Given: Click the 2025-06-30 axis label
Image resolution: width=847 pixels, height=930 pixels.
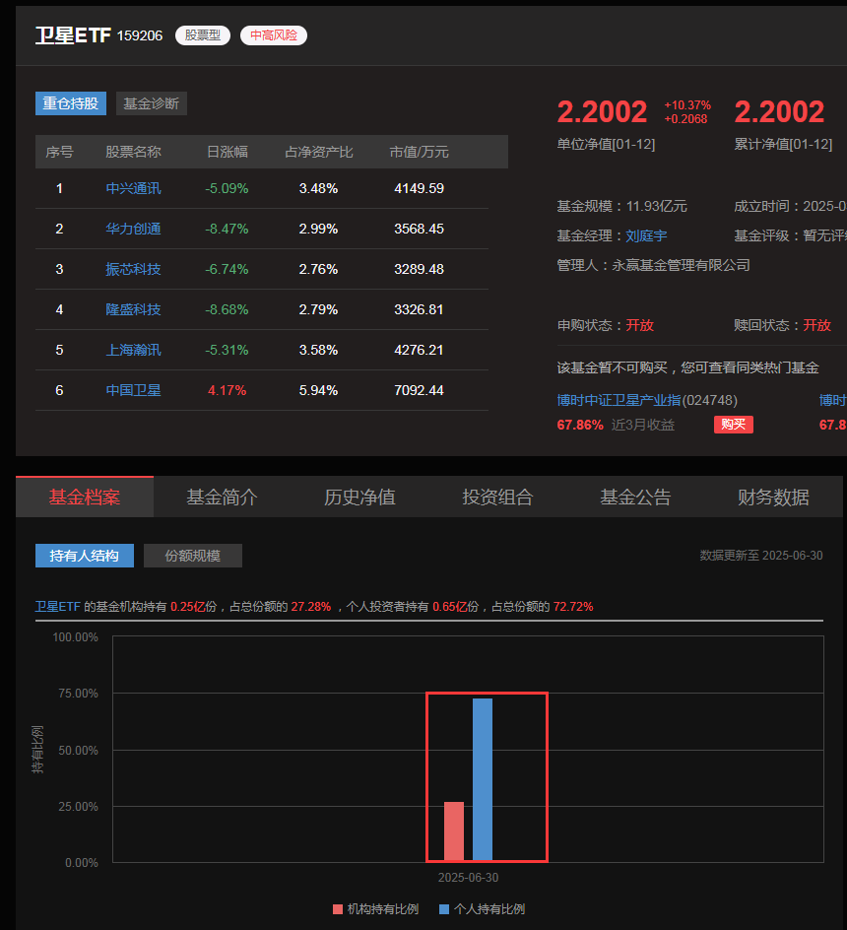Looking at the screenshot, I should coord(469,878).
